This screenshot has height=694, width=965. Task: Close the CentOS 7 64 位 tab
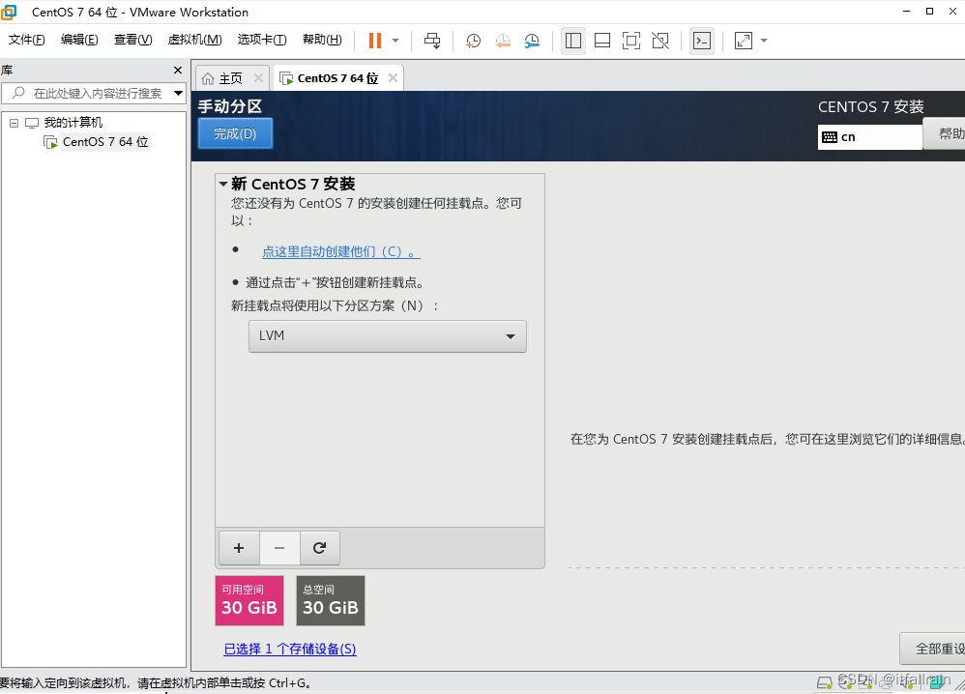click(x=393, y=77)
